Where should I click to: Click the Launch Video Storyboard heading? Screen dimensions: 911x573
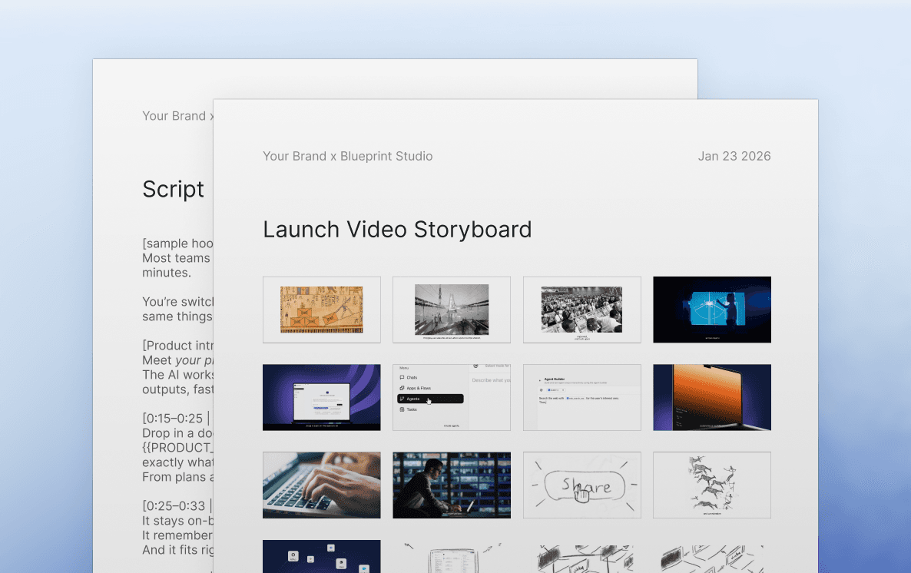(x=397, y=230)
